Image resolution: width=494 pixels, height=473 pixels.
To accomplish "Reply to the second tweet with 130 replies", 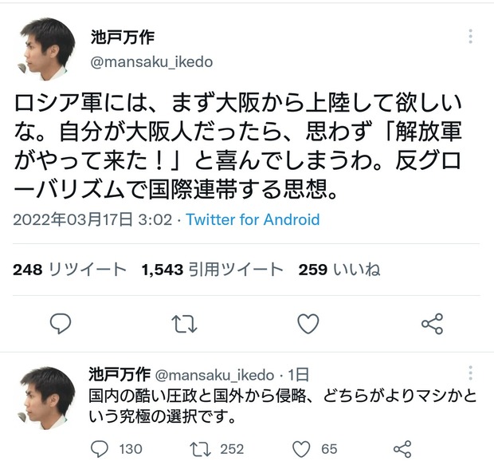I will pos(100,449).
